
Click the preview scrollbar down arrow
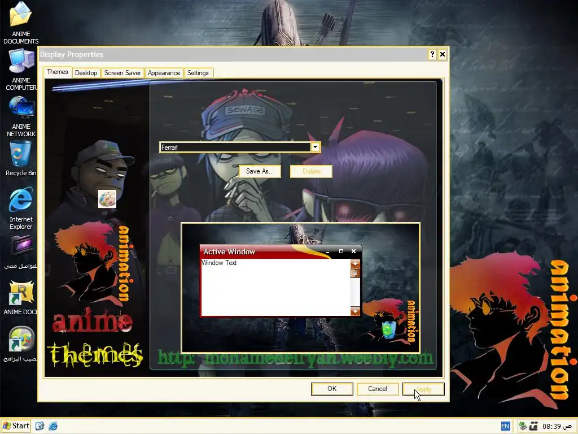(355, 311)
